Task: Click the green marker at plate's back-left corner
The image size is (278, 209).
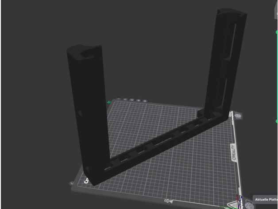Action: pos(109,102)
